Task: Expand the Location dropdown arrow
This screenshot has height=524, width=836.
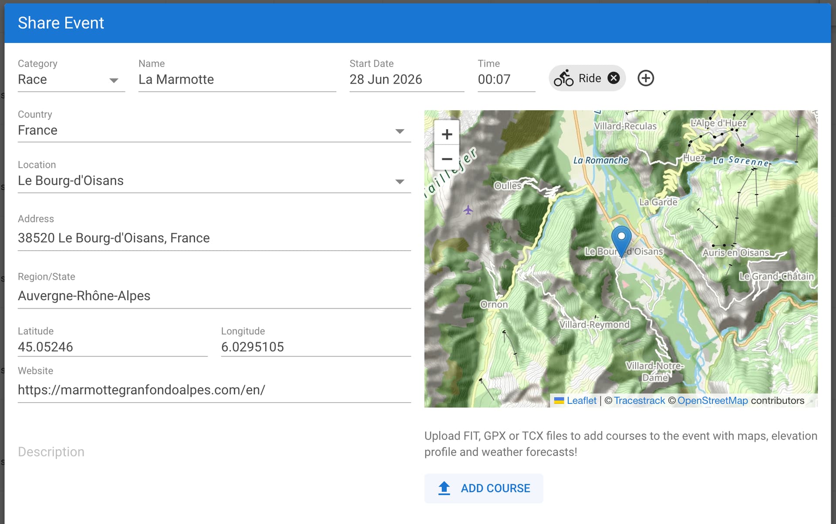Action: 400,181
